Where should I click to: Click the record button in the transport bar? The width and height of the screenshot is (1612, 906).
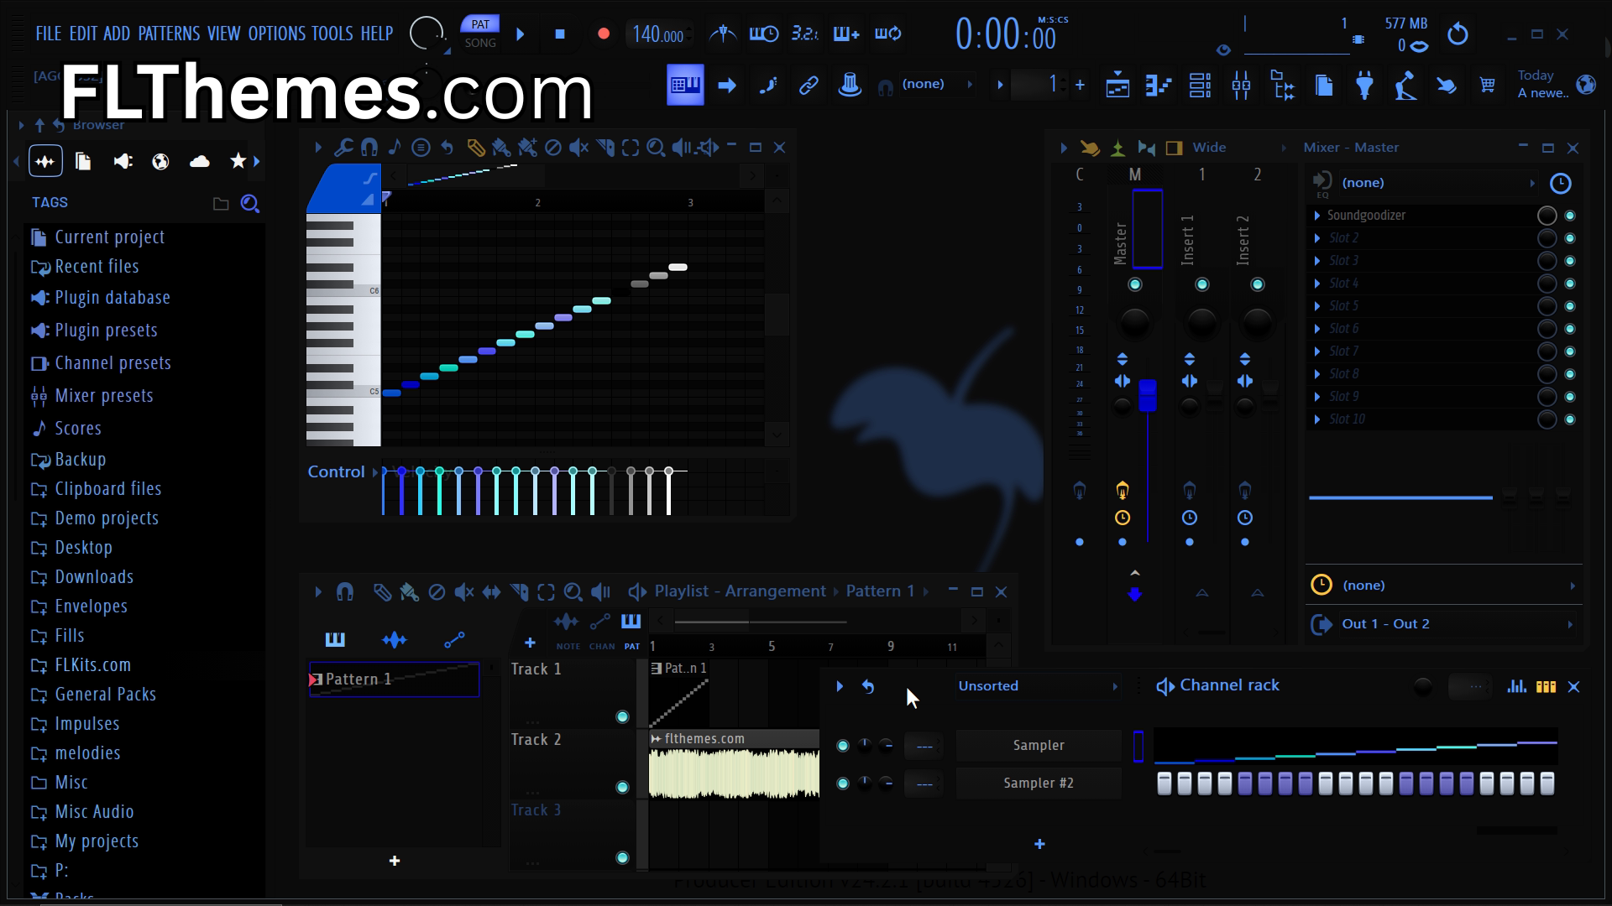coord(603,34)
